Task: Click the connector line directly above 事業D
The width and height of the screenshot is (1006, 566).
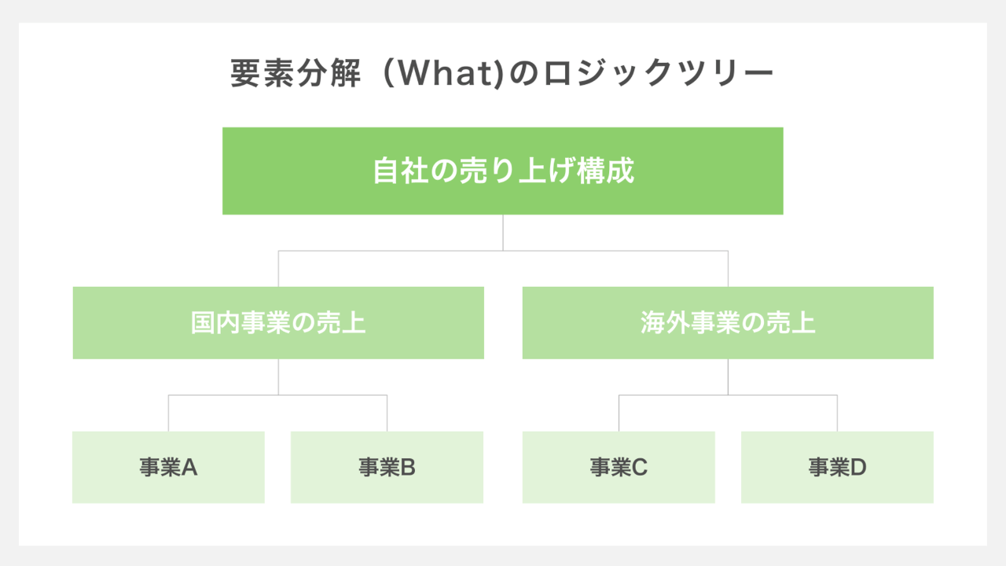Action: coord(837,413)
